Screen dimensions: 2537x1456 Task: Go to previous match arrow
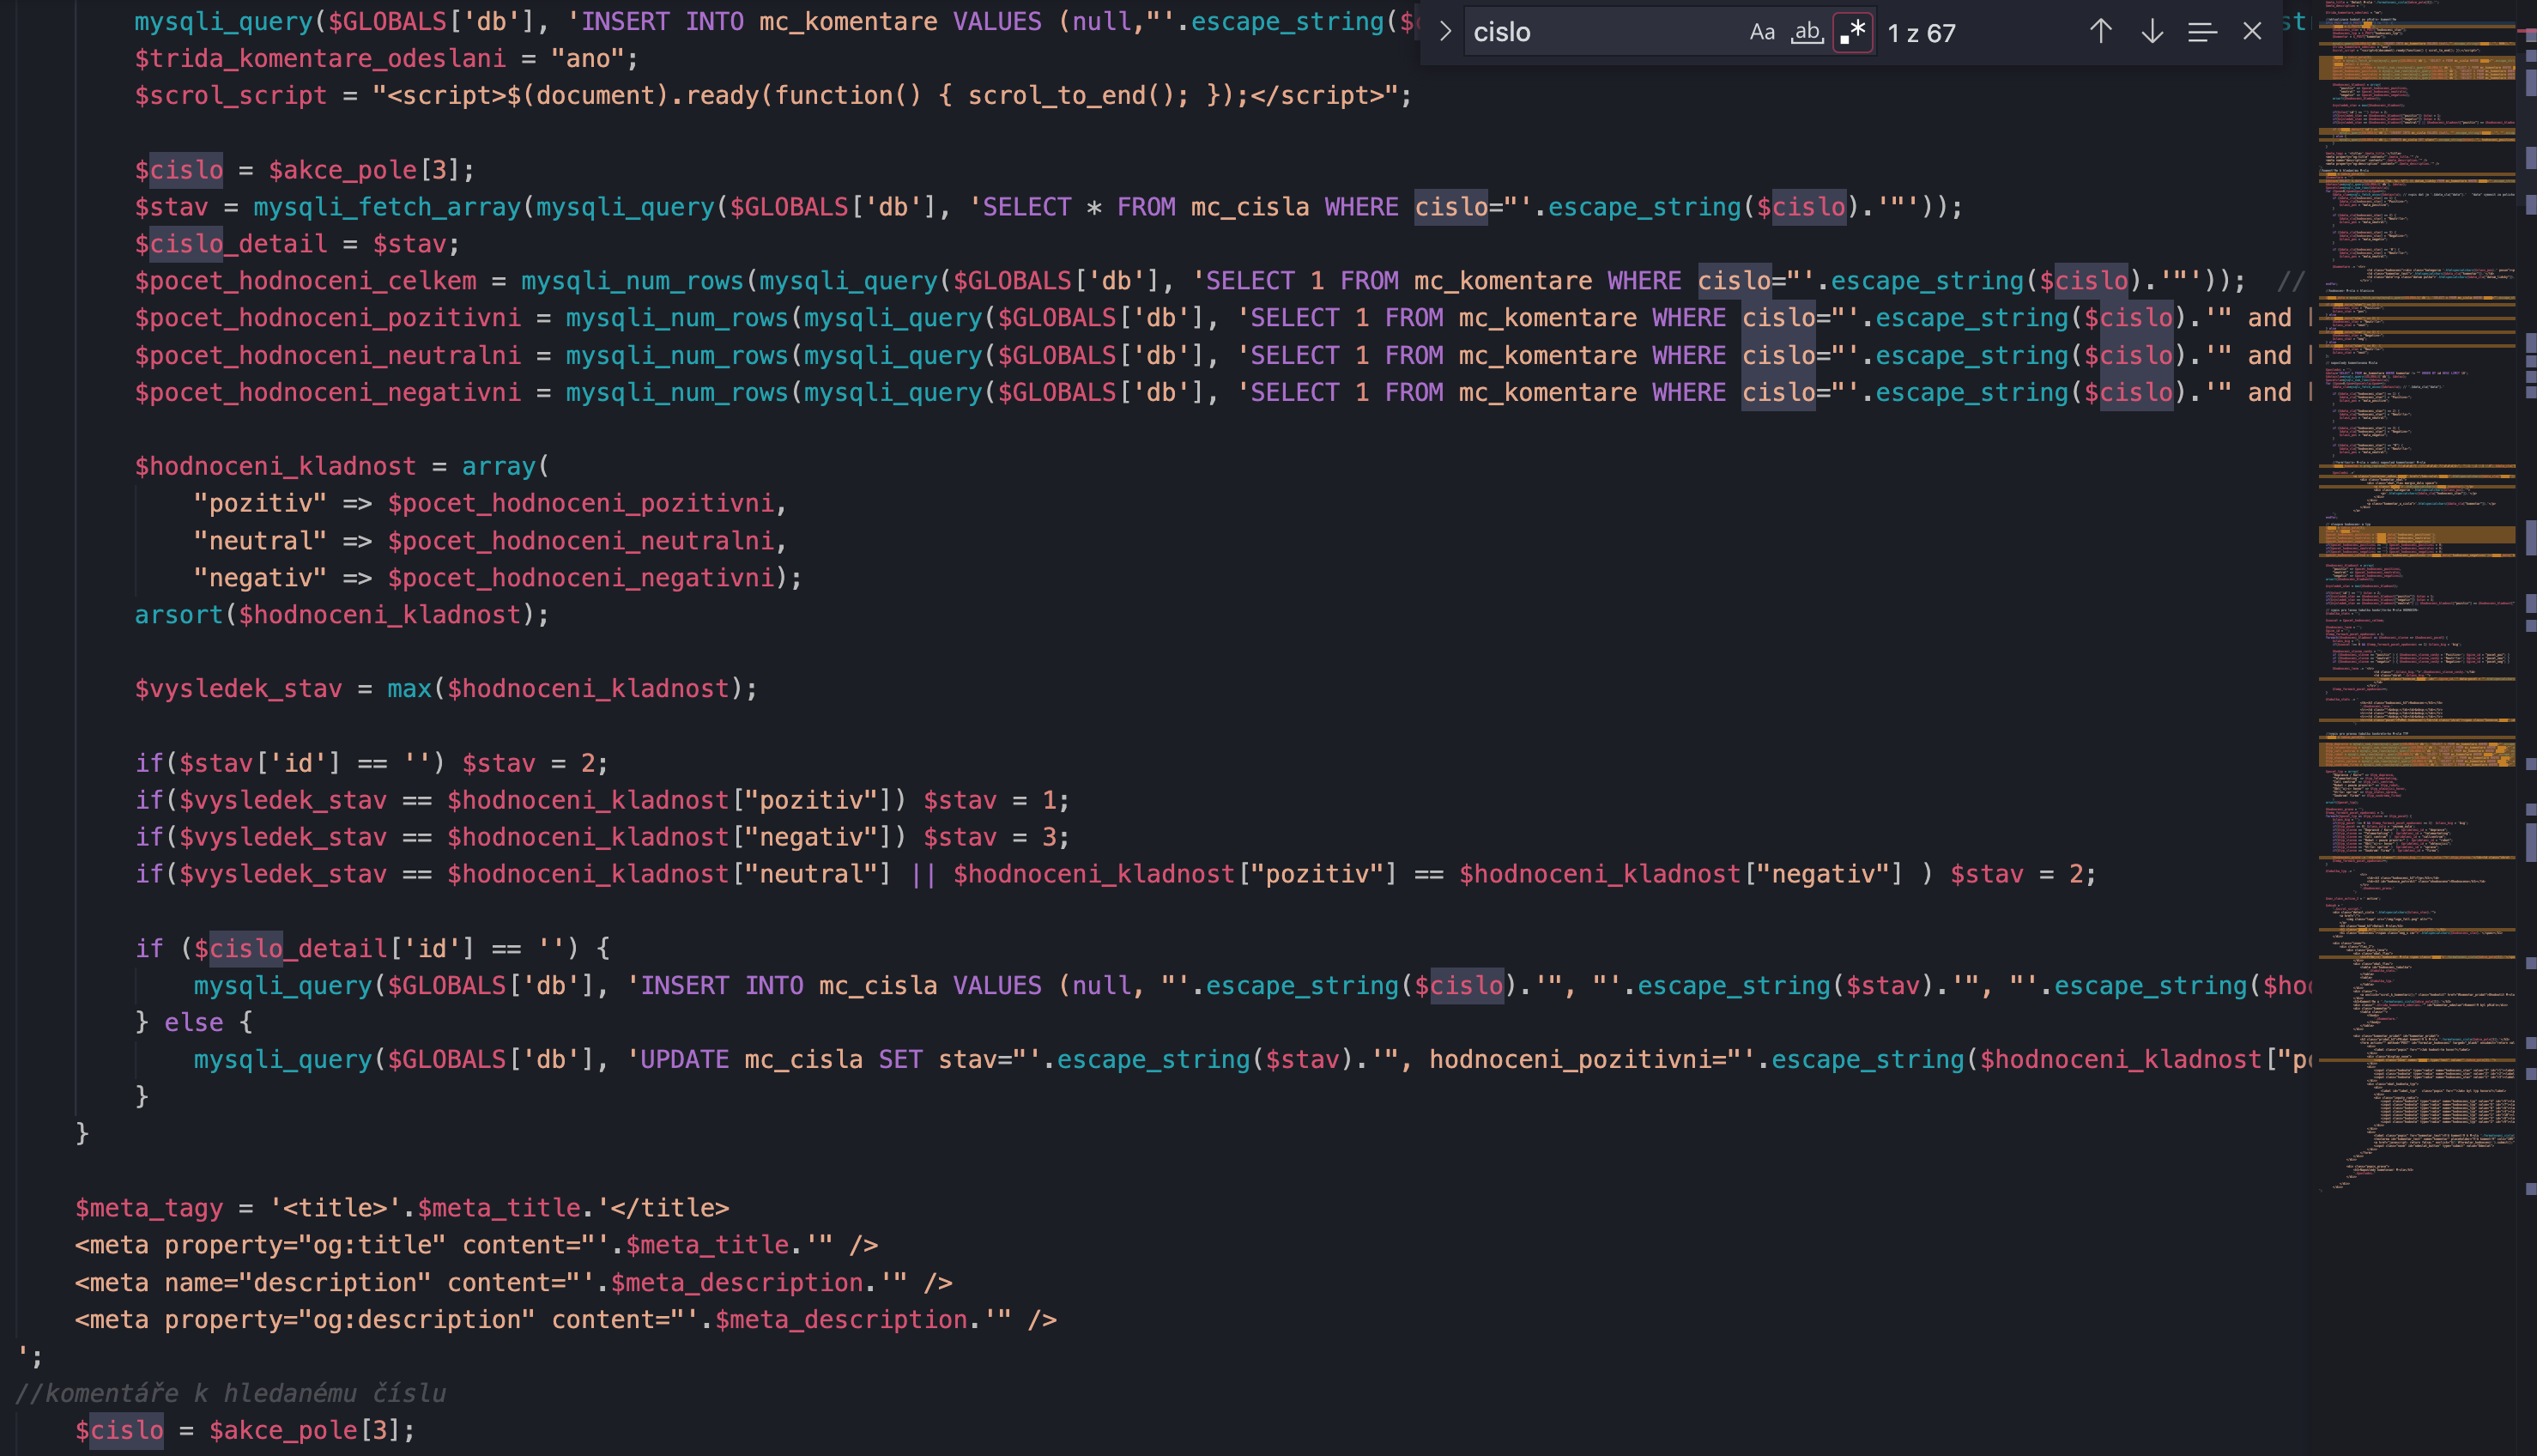(2100, 32)
